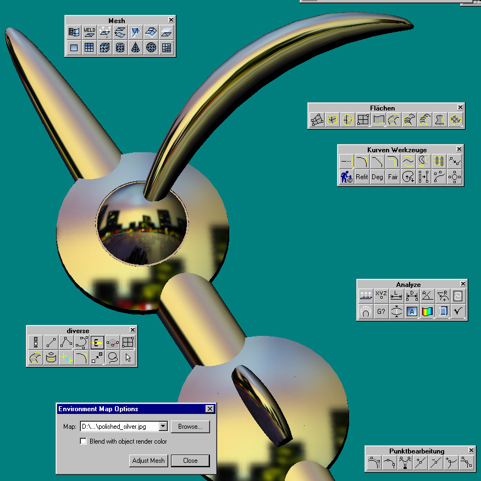
Task: Click the length measurement L icon
Action: [396, 296]
